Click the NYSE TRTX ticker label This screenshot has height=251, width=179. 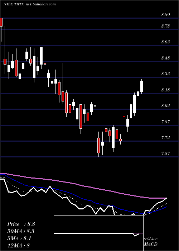coord(14,4)
